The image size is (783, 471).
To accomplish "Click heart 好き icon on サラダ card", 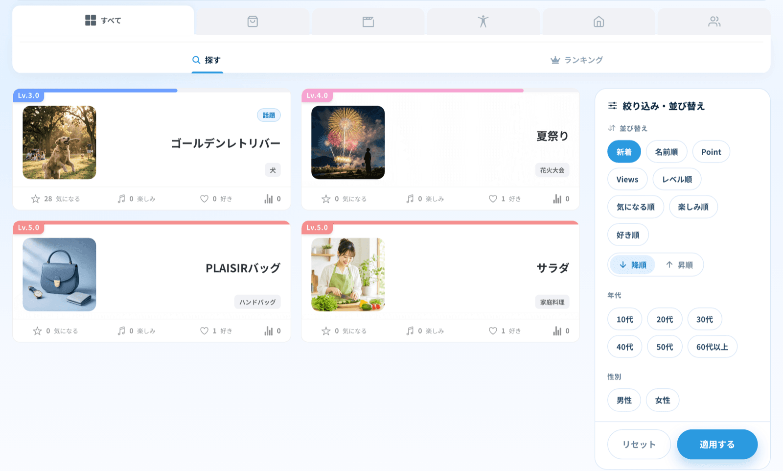I will 493,331.
